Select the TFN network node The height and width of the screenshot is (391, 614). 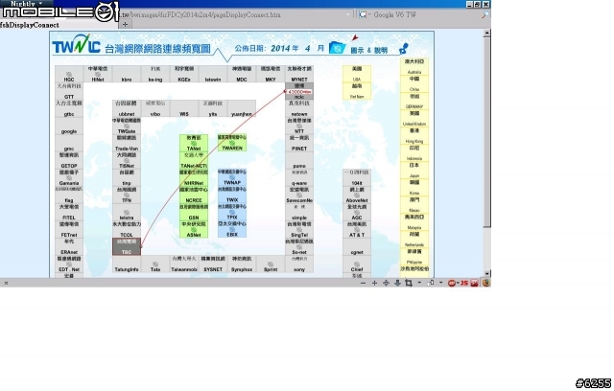[127, 195]
